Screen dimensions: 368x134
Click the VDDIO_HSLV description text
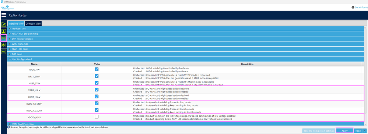click(184, 117)
